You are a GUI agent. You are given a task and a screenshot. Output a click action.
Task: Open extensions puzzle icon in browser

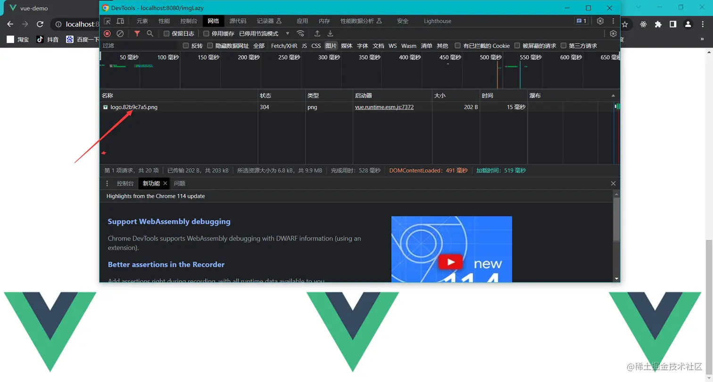[x=658, y=24]
